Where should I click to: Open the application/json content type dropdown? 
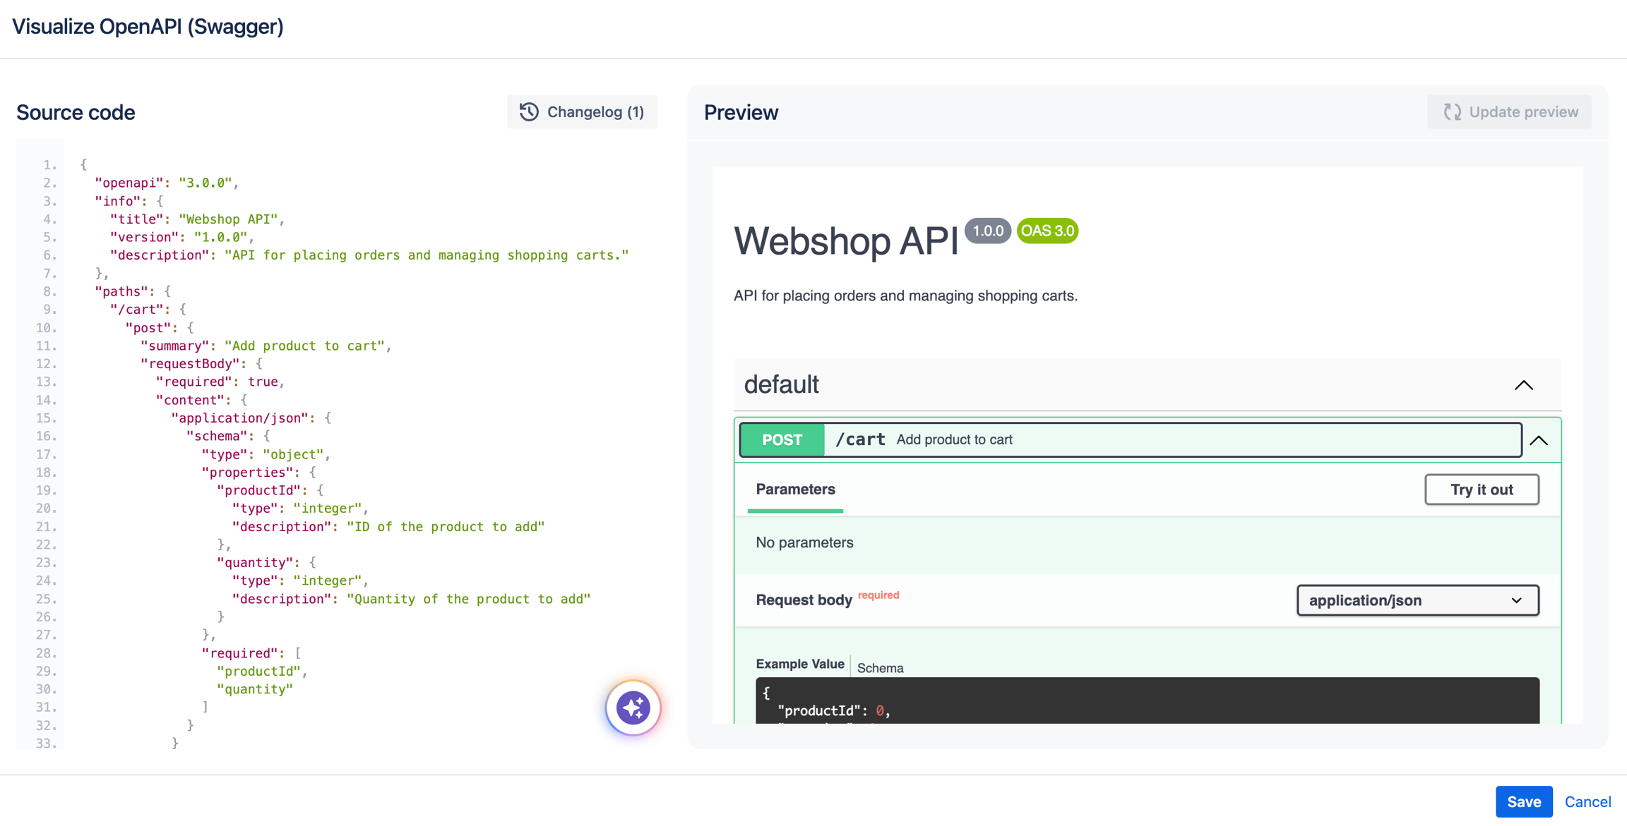pyautogui.click(x=1417, y=600)
